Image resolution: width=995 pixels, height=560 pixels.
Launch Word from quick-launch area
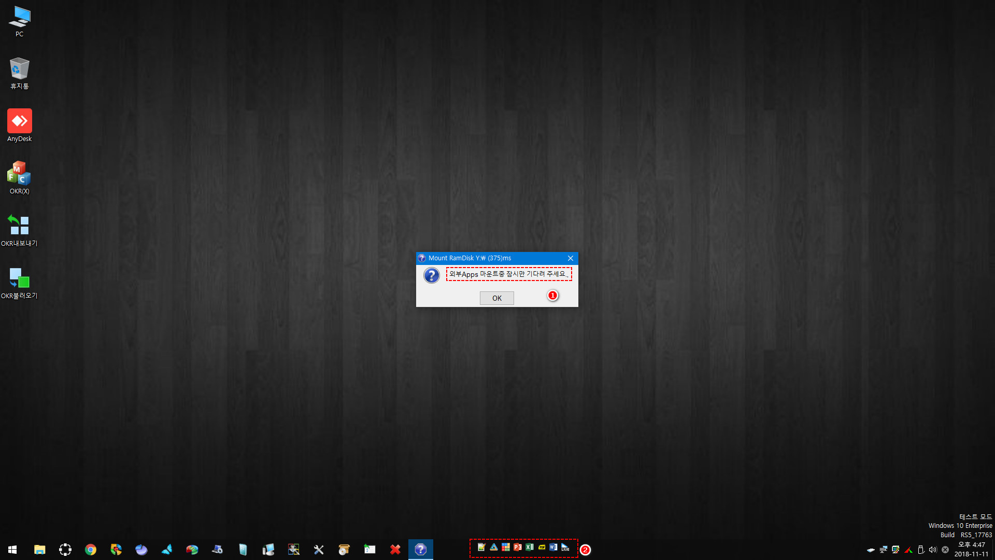tap(553, 547)
